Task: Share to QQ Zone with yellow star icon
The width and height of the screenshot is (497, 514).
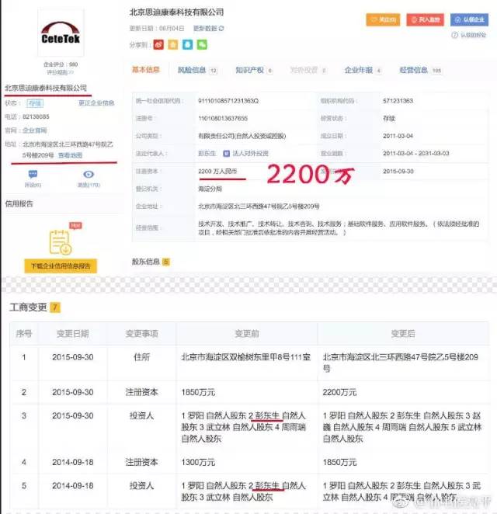Action: point(172,44)
